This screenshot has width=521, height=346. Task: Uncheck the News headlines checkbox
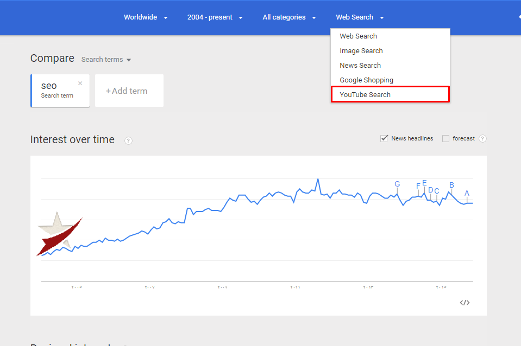pyautogui.click(x=384, y=138)
